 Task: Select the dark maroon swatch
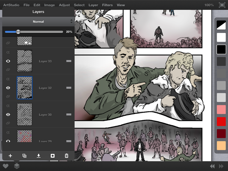tap(221, 134)
